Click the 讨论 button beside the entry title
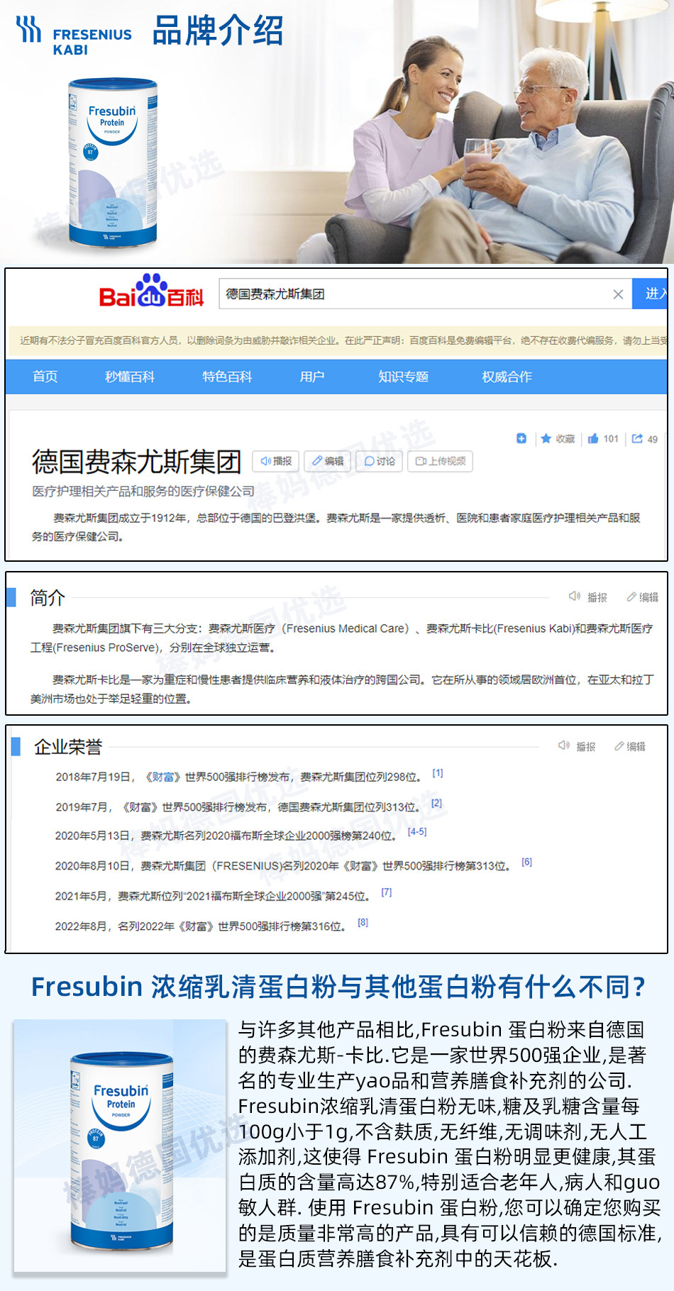Screen dimensions: 674x1291 pyautogui.click(x=380, y=461)
